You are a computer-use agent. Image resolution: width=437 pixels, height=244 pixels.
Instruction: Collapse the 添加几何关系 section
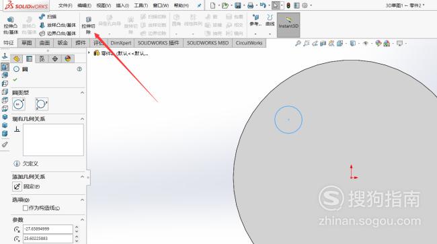tap(82, 177)
